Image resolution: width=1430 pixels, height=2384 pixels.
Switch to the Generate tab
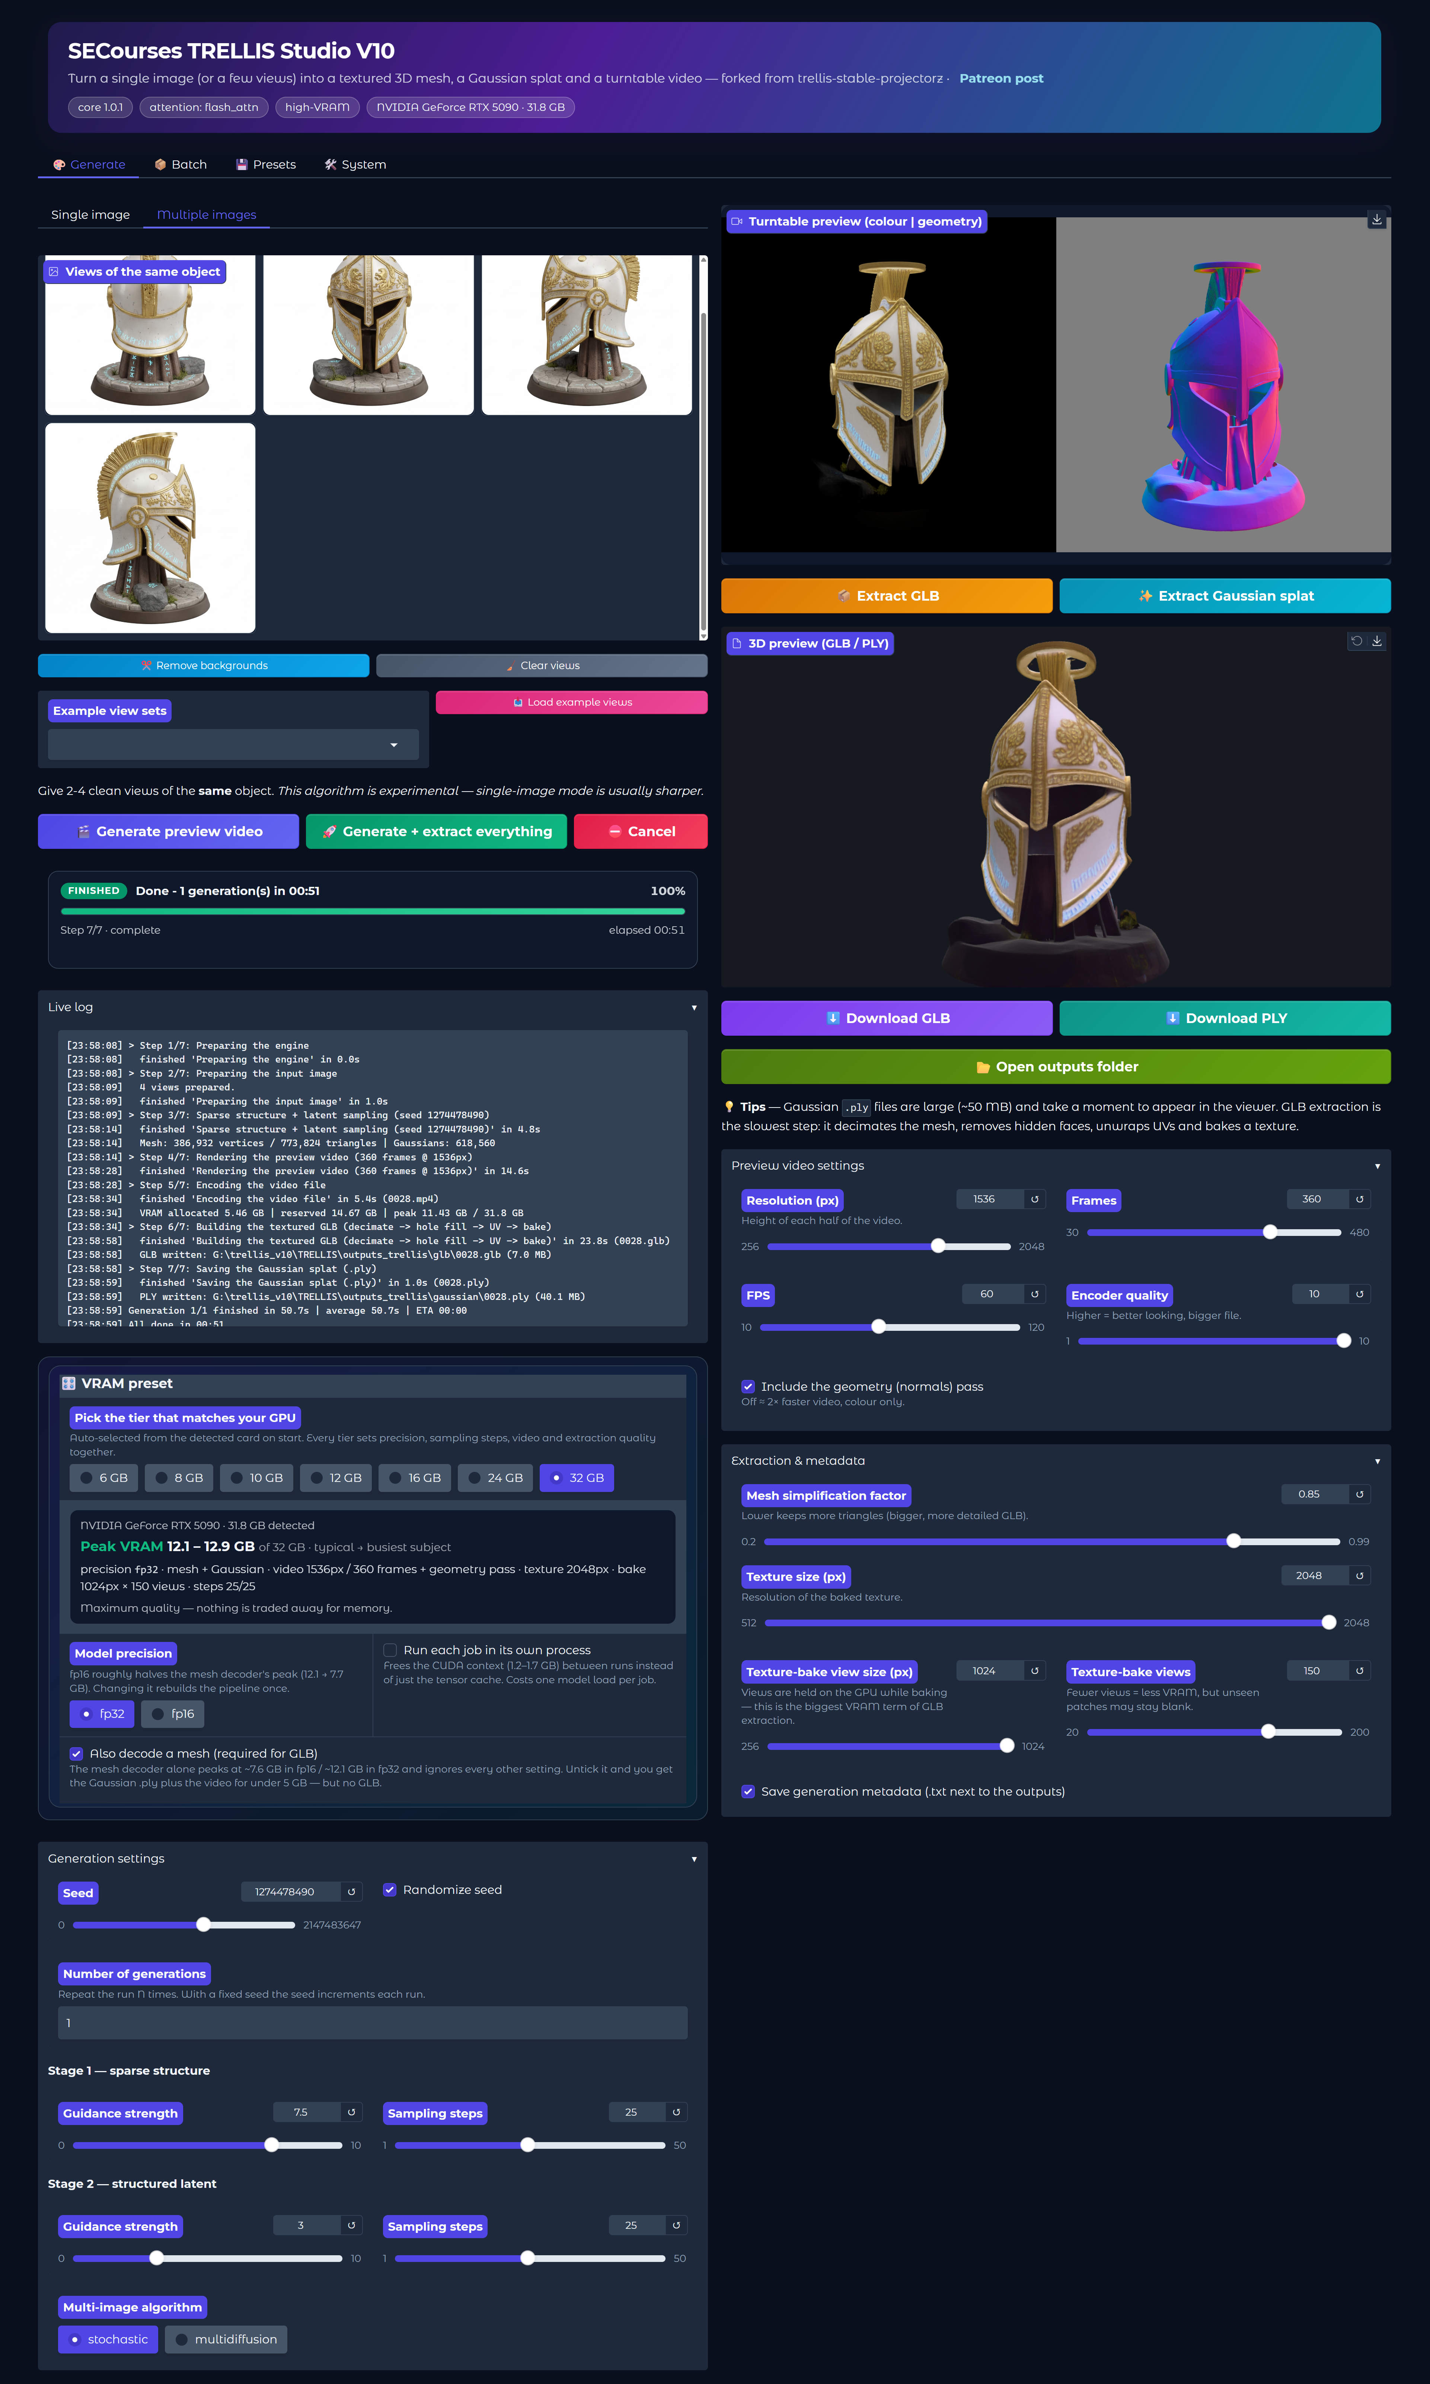[x=89, y=165]
